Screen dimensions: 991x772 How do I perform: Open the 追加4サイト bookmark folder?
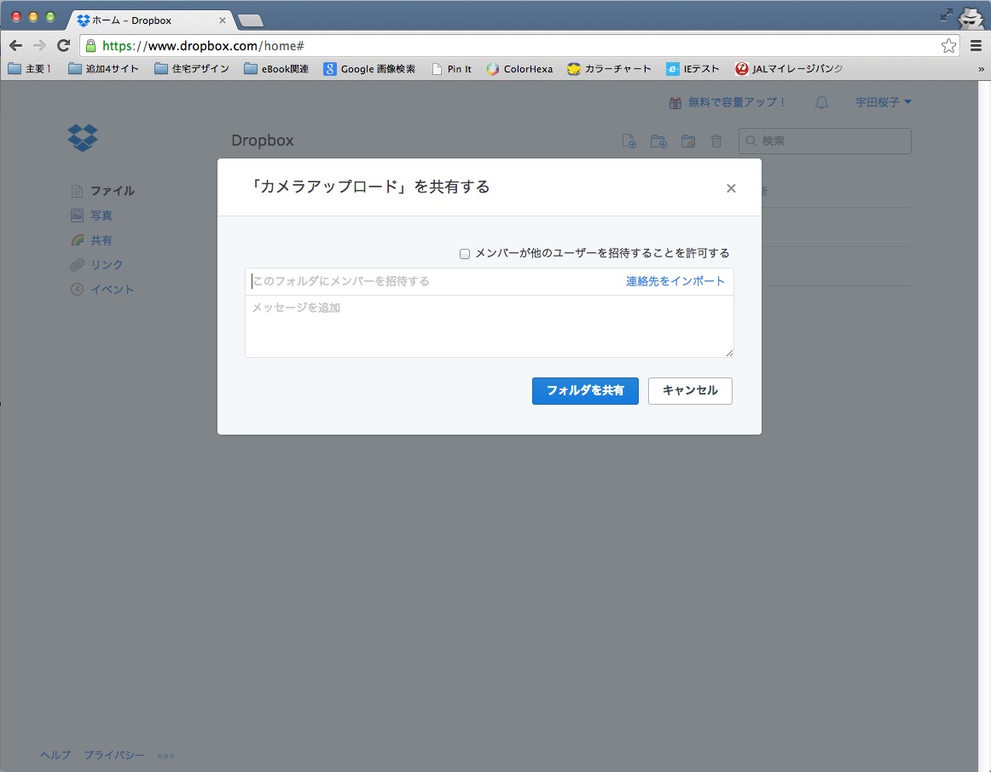tap(103, 69)
